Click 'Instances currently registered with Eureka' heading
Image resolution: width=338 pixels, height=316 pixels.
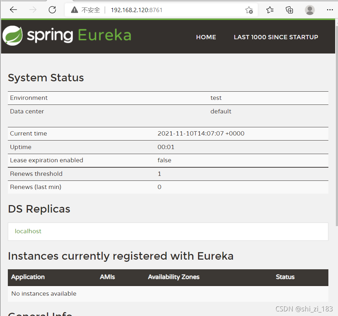pos(121,256)
